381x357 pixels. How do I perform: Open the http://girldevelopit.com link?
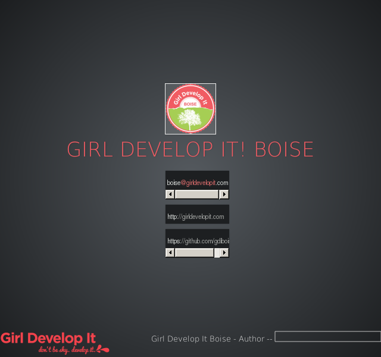[196, 217]
